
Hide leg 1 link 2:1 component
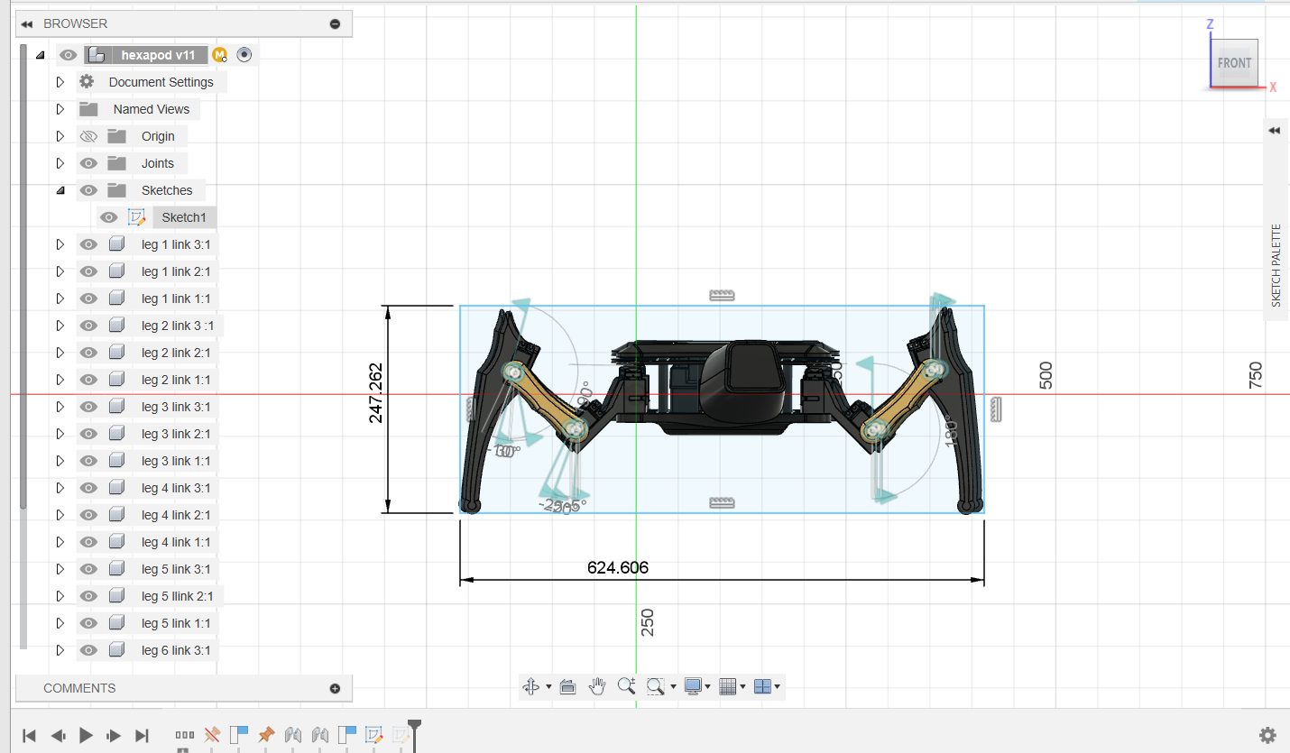click(88, 271)
